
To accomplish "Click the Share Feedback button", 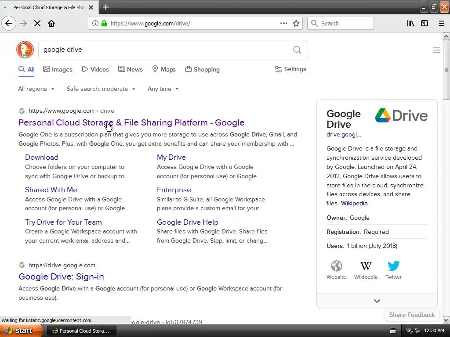I will coord(412,315).
